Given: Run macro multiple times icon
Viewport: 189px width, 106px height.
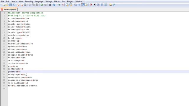Looking at the screenshot, I should pos(102,5).
